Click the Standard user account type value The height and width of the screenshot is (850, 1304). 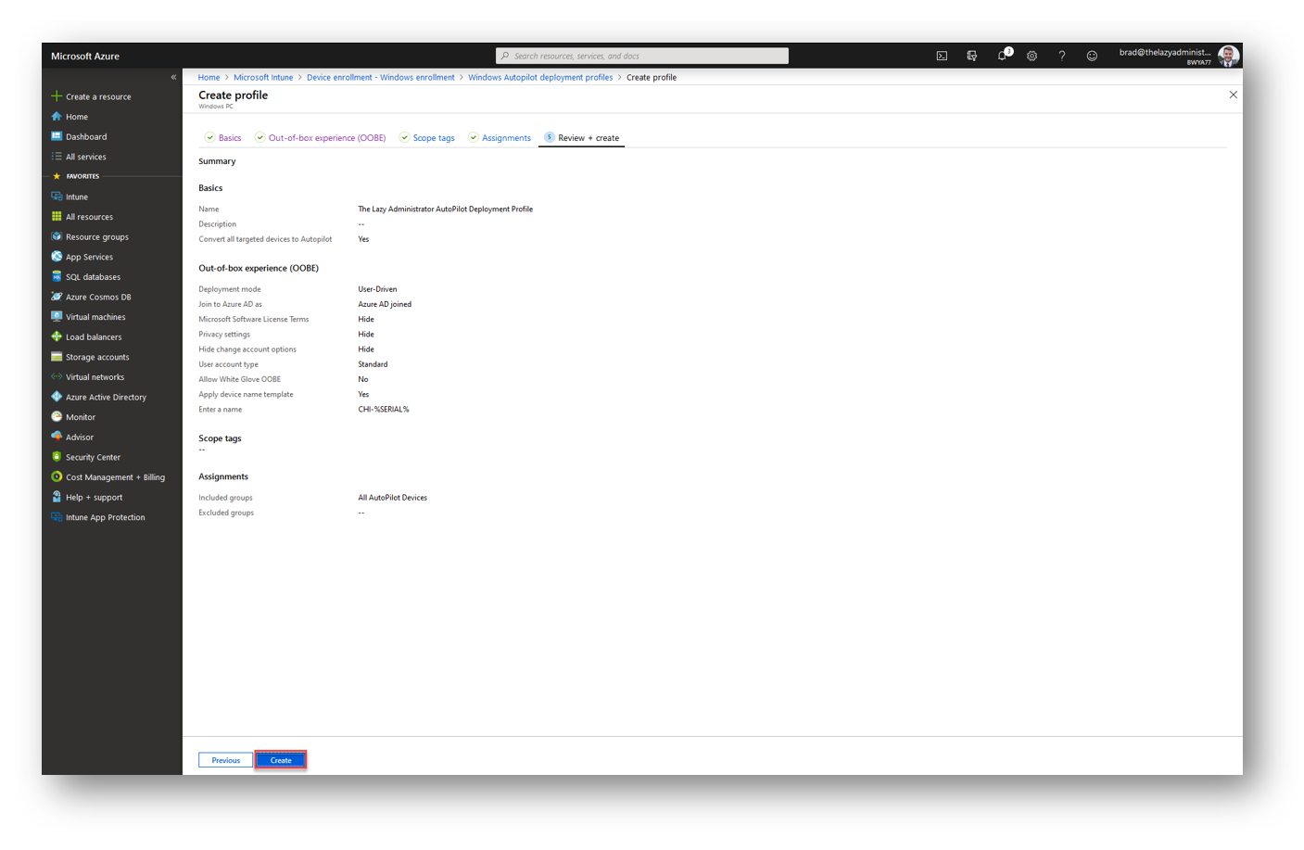[x=373, y=364]
